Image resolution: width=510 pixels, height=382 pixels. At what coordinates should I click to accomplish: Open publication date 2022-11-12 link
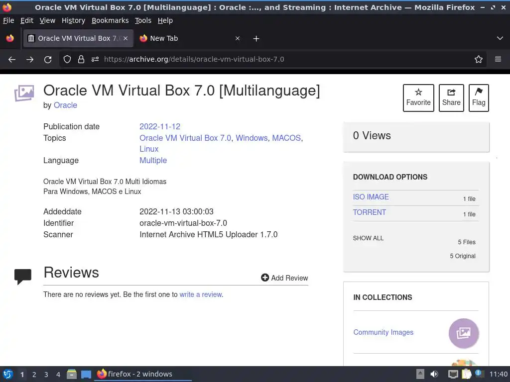(160, 126)
